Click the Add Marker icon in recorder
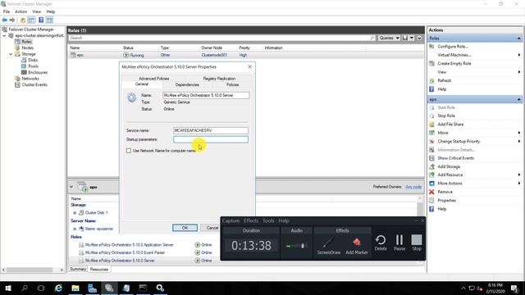 click(357, 243)
